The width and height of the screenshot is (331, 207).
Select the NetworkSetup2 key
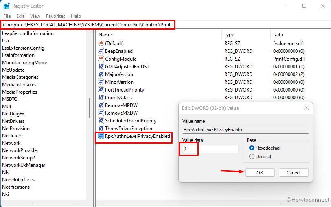click(19, 158)
